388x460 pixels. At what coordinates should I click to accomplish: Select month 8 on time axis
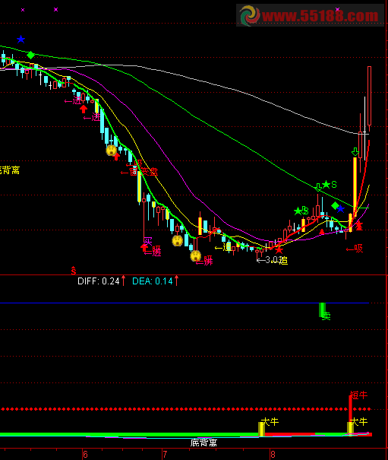click(273, 455)
